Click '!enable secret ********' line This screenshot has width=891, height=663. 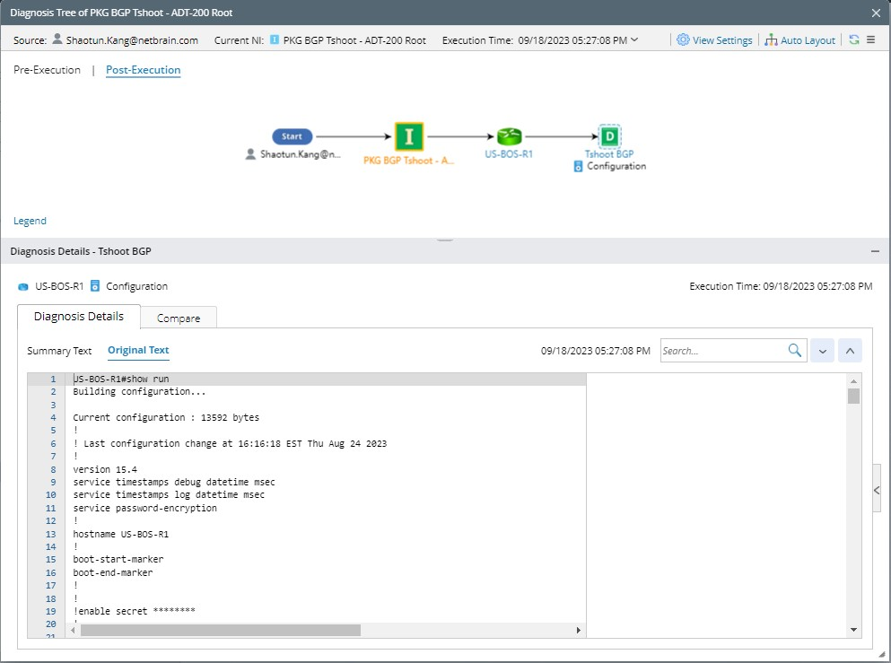pyautogui.click(x=134, y=611)
